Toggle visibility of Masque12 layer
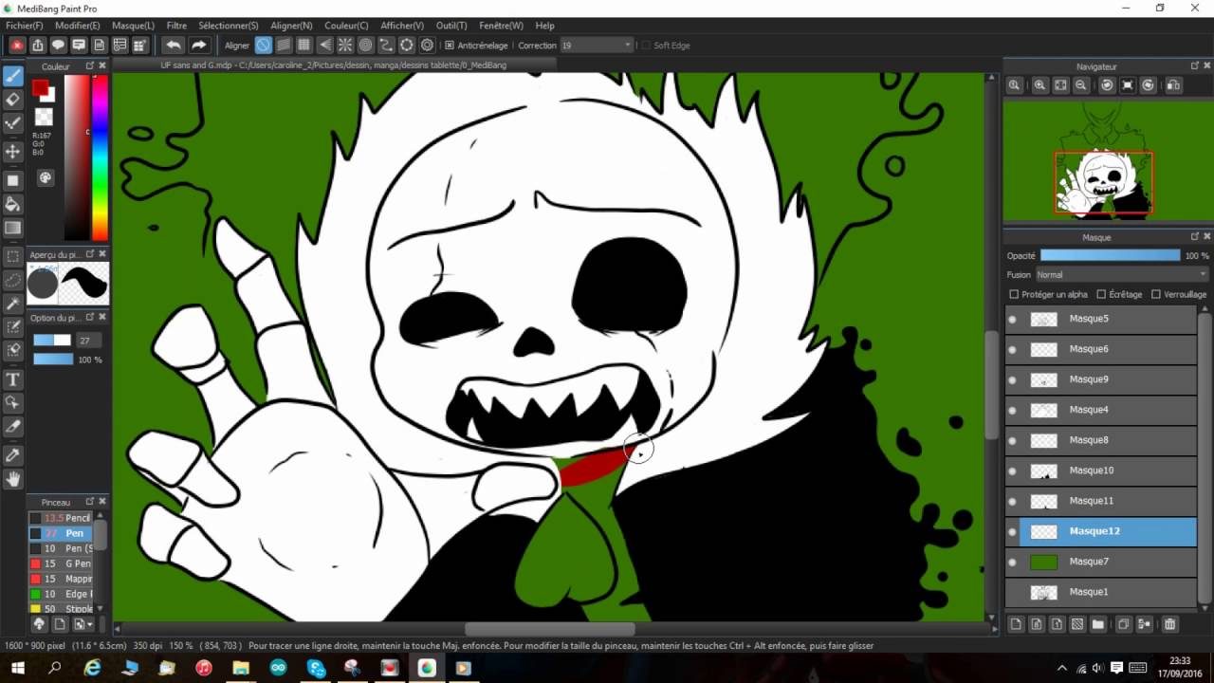 tap(1012, 532)
